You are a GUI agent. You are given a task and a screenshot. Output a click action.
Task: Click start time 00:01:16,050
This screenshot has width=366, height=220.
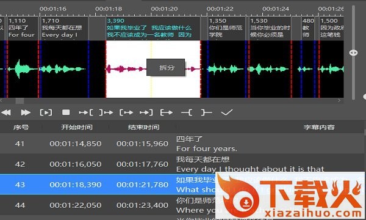pos(76,164)
